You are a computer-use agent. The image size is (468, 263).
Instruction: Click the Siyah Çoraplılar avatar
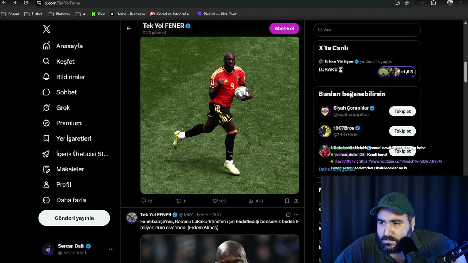(325, 111)
